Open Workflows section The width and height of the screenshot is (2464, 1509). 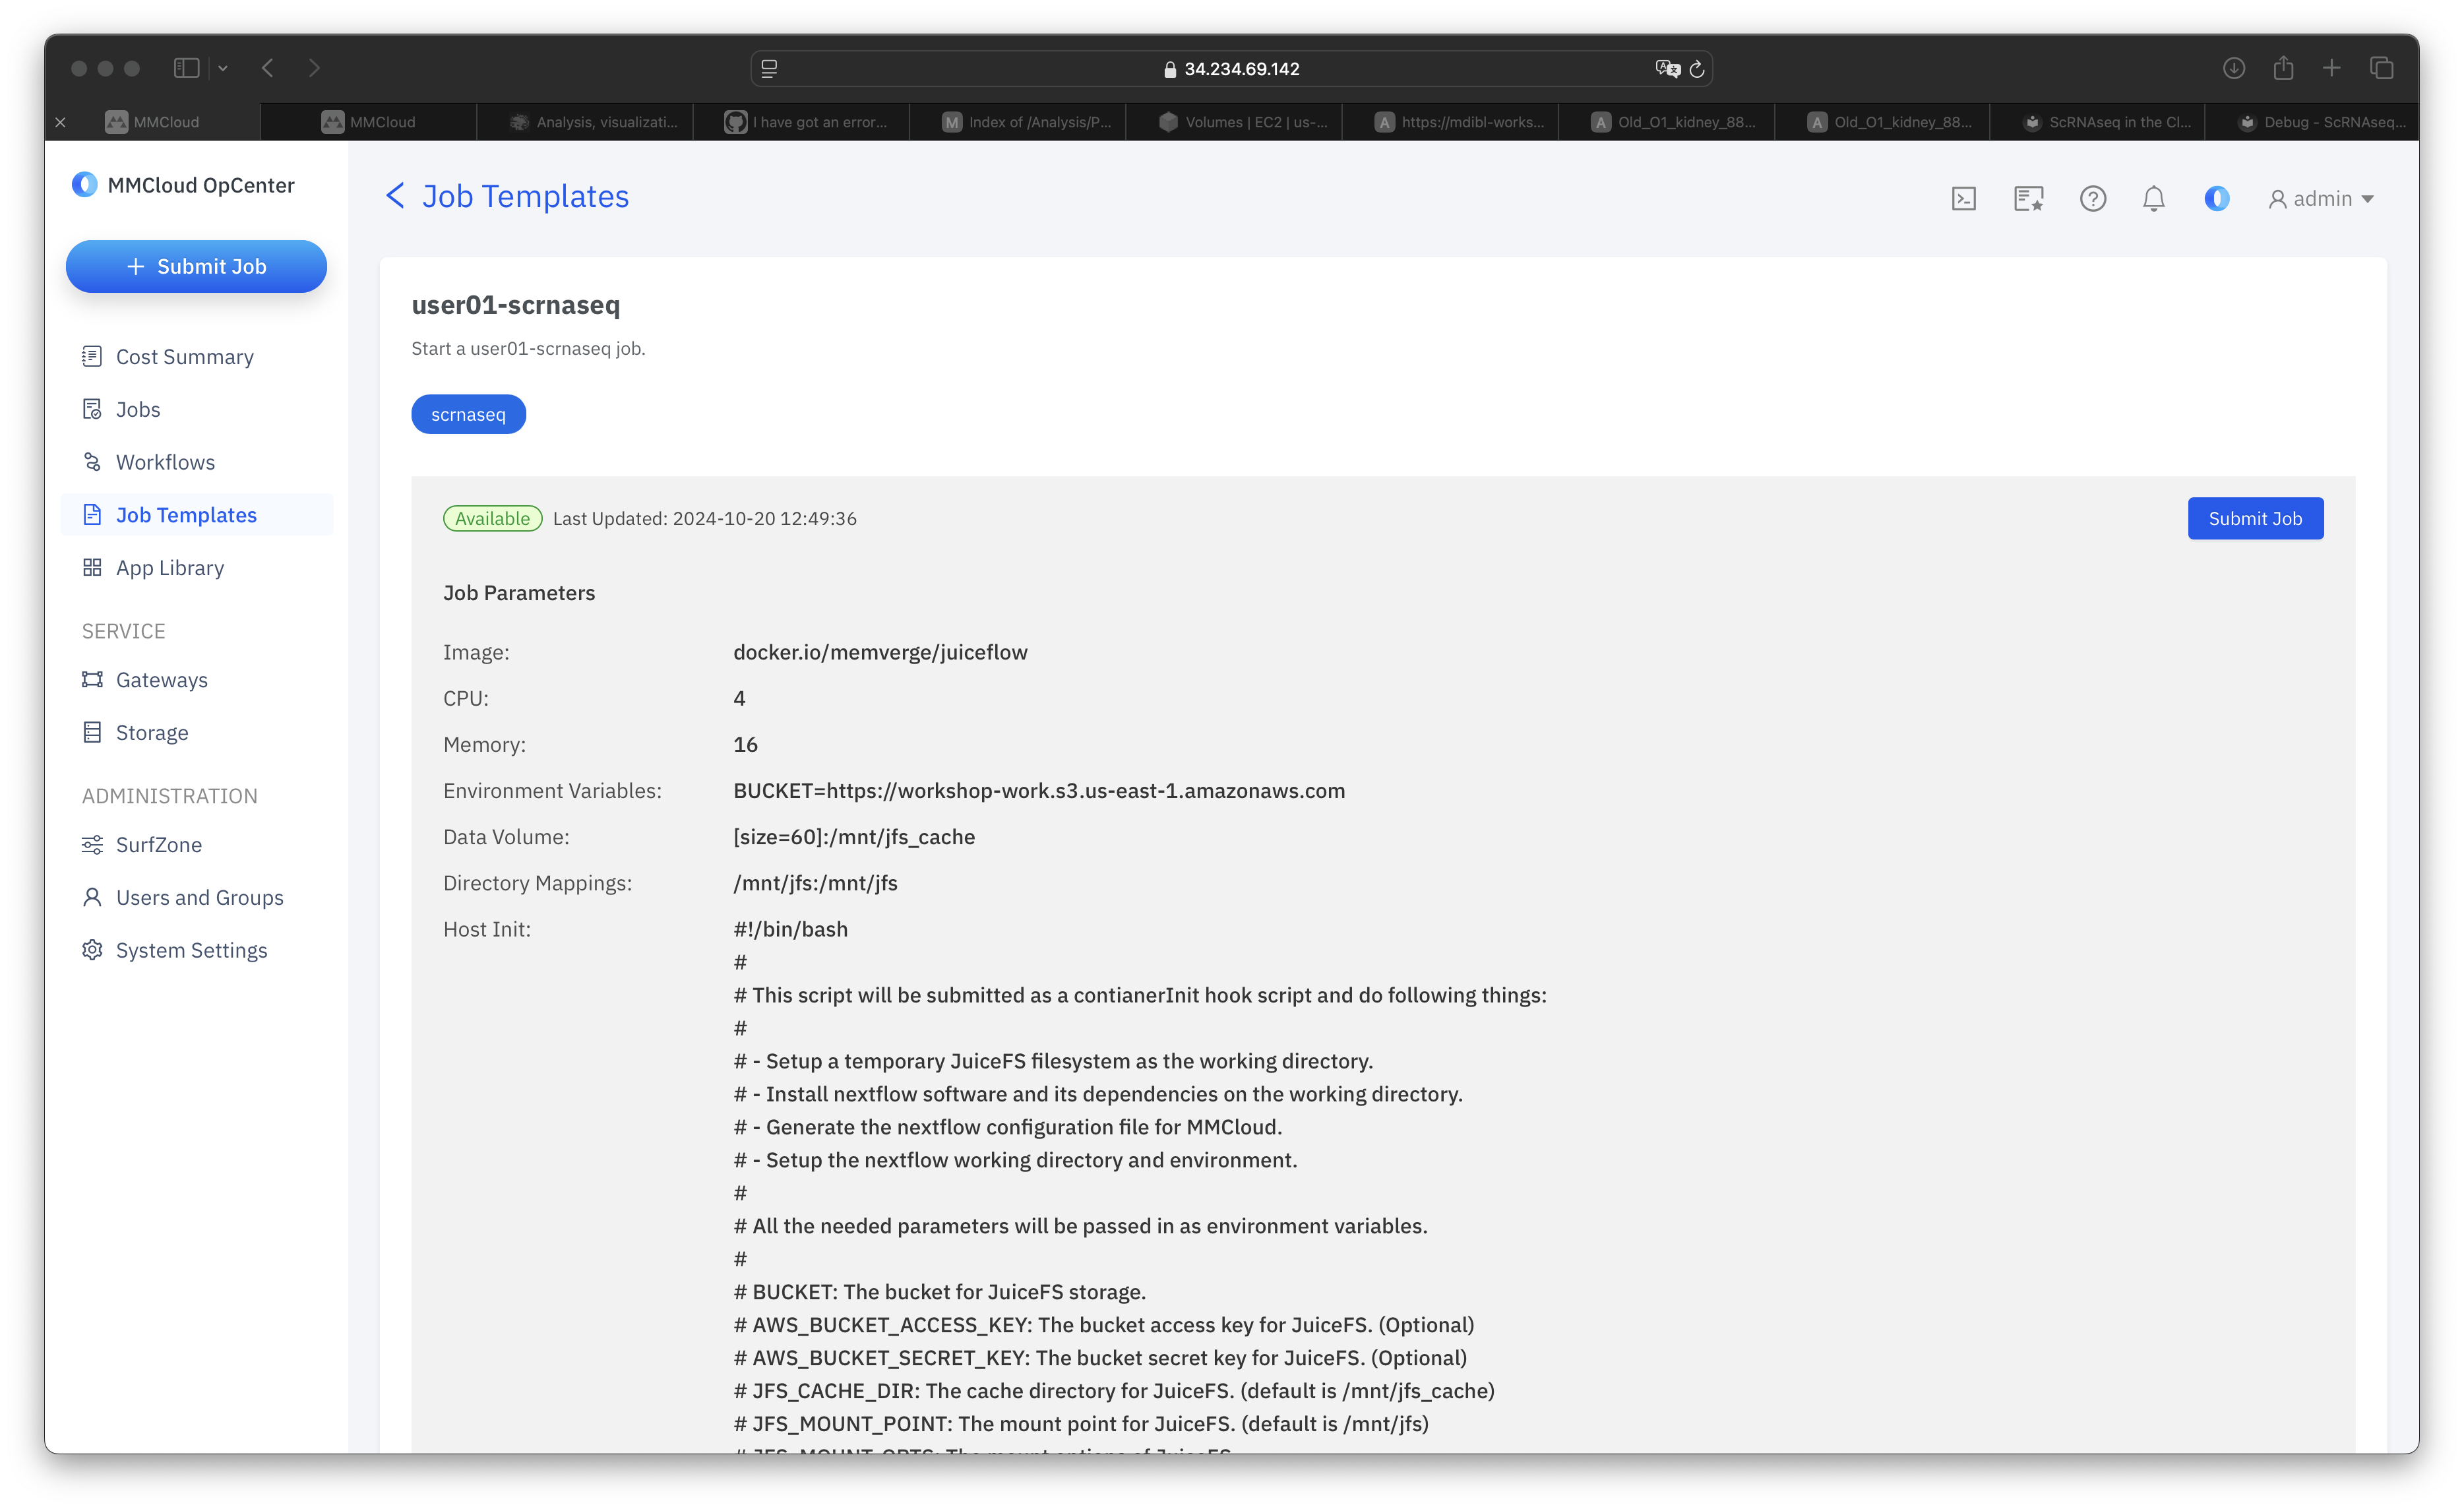pyautogui.click(x=165, y=462)
